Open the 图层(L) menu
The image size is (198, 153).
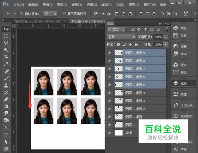pos(62,5)
